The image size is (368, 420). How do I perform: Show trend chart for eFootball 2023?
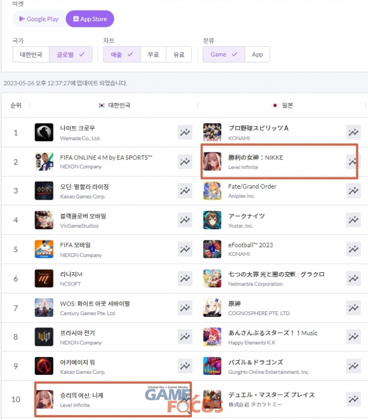[x=354, y=249]
